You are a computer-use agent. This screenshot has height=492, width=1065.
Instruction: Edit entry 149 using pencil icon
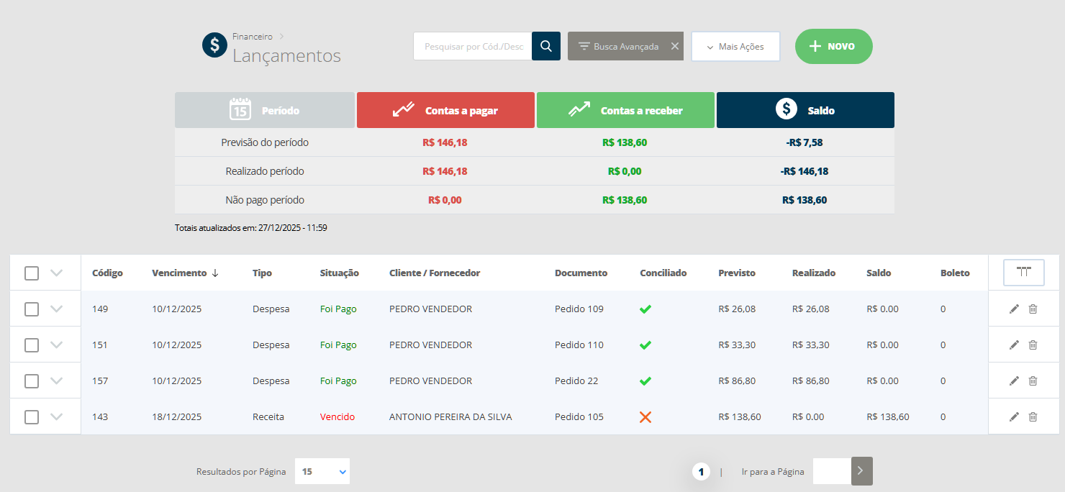pos(1014,309)
